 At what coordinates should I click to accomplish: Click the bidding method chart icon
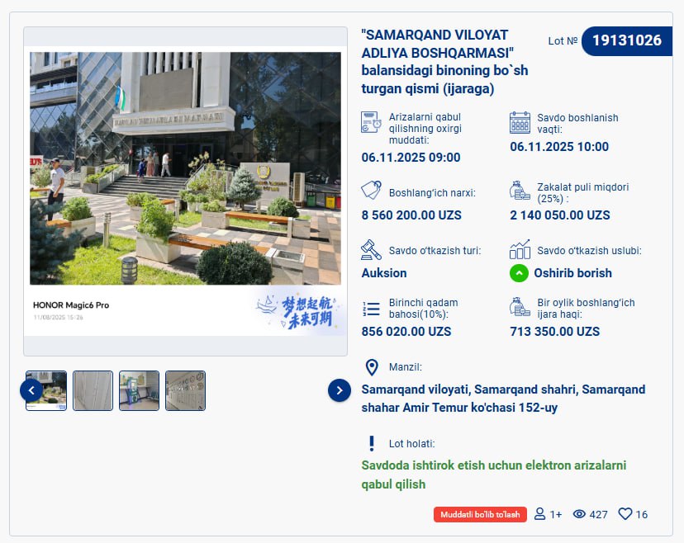tap(520, 249)
